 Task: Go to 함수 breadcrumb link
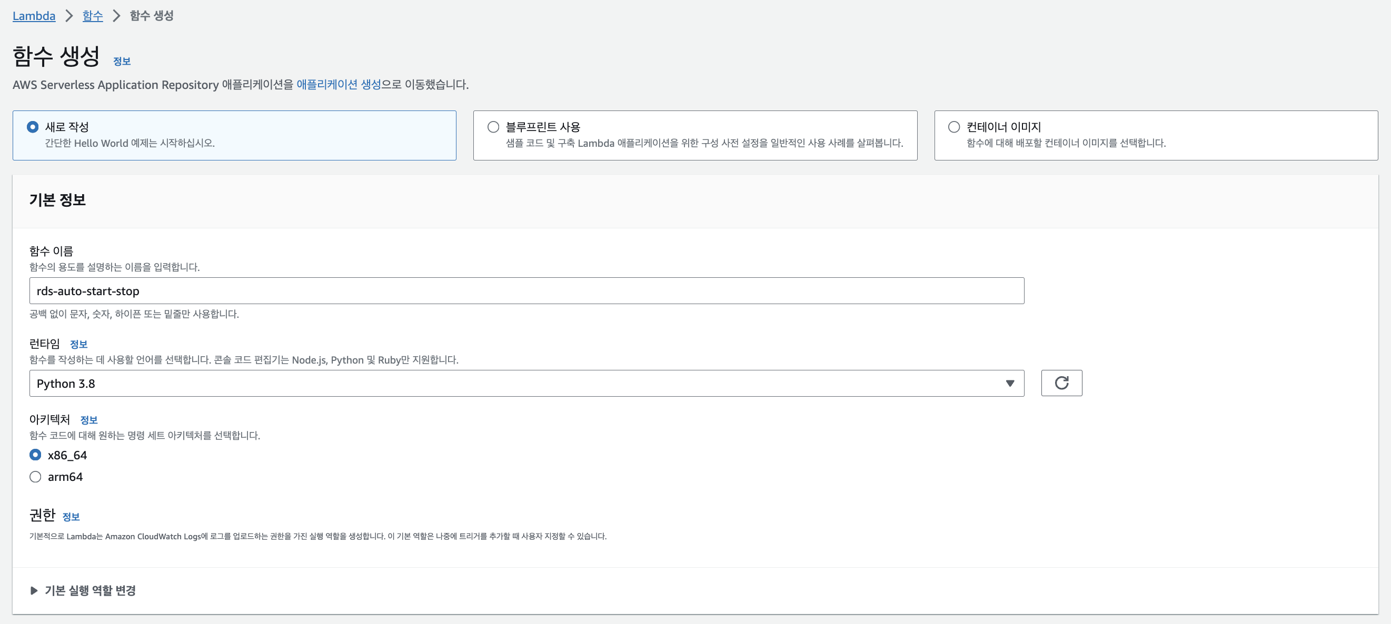[92, 16]
